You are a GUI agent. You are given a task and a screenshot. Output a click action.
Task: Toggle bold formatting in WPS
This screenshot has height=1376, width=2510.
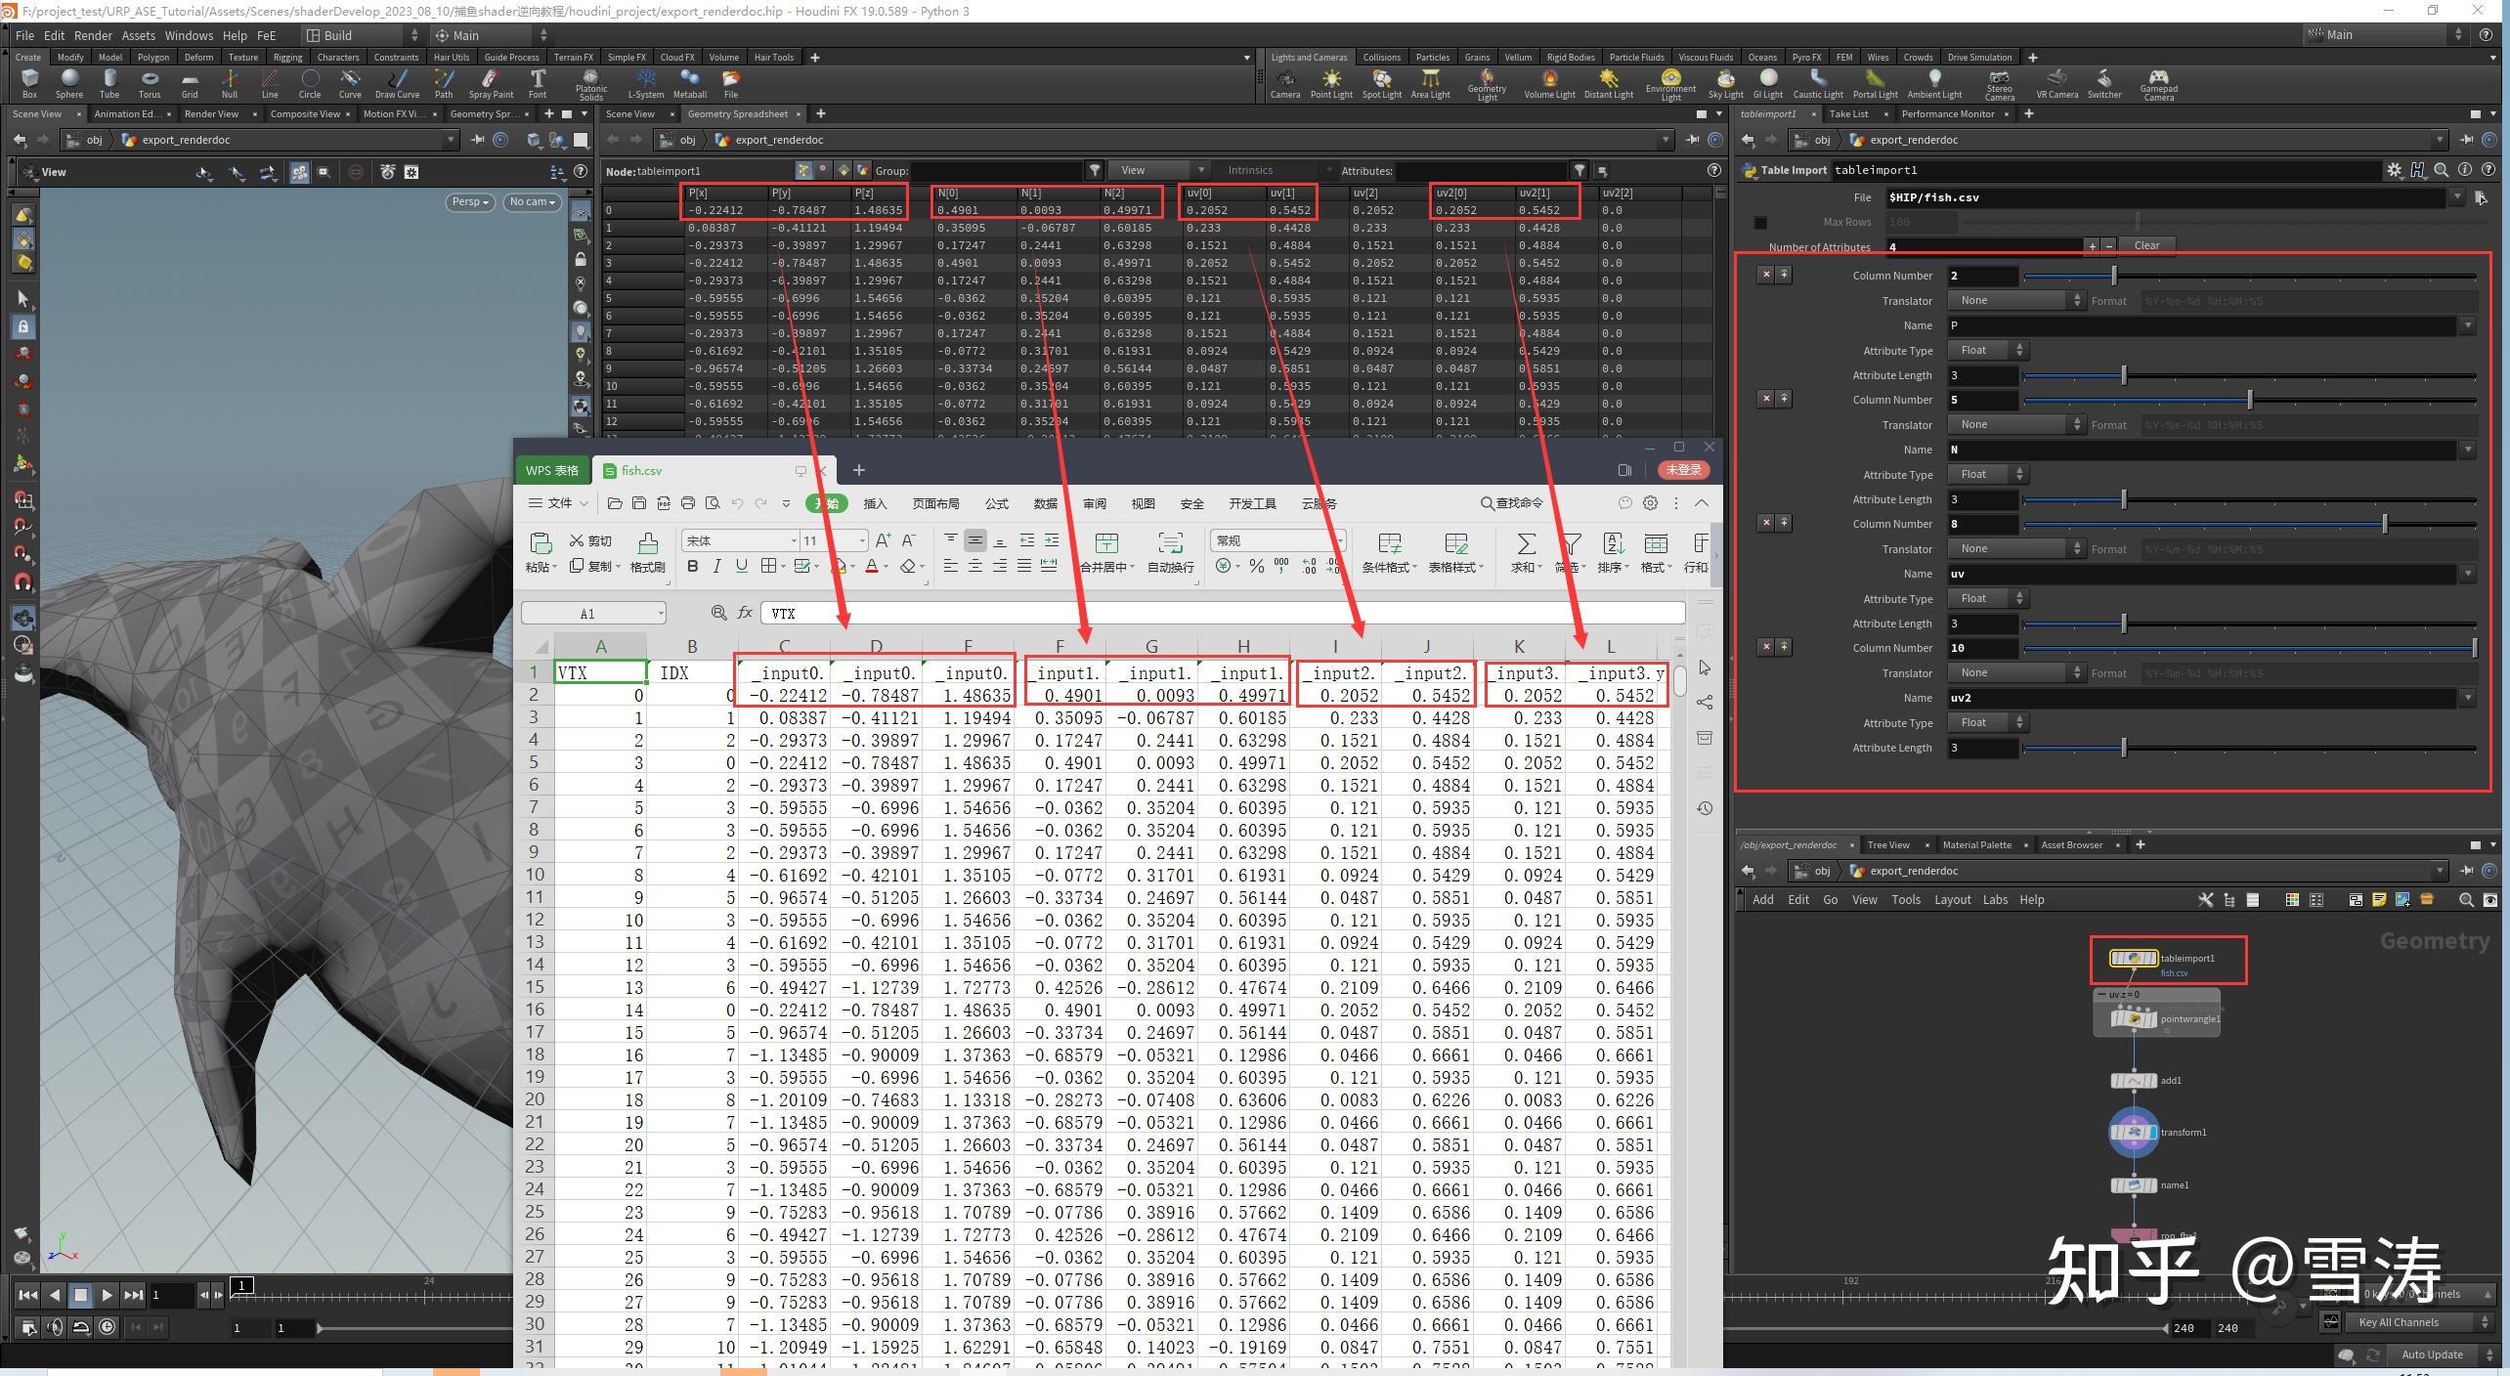click(693, 566)
